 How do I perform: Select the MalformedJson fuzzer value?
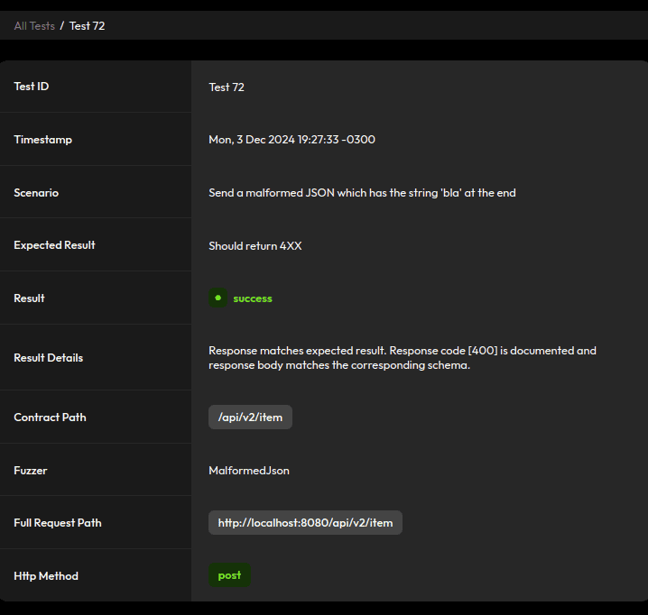pos(249,471)
